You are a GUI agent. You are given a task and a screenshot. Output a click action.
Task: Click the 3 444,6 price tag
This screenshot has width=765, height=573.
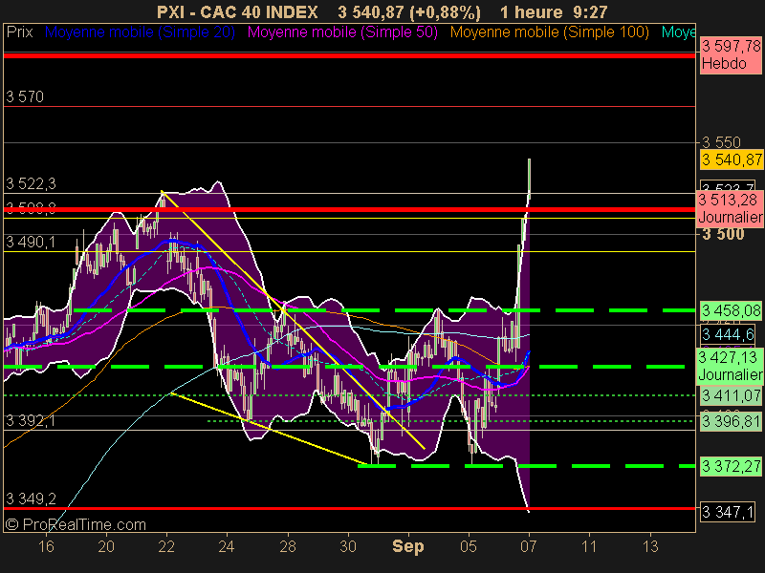pos(728,334)
